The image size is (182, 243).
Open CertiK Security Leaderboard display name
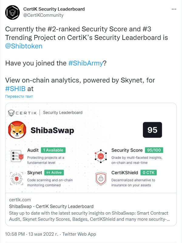[54, 9]
